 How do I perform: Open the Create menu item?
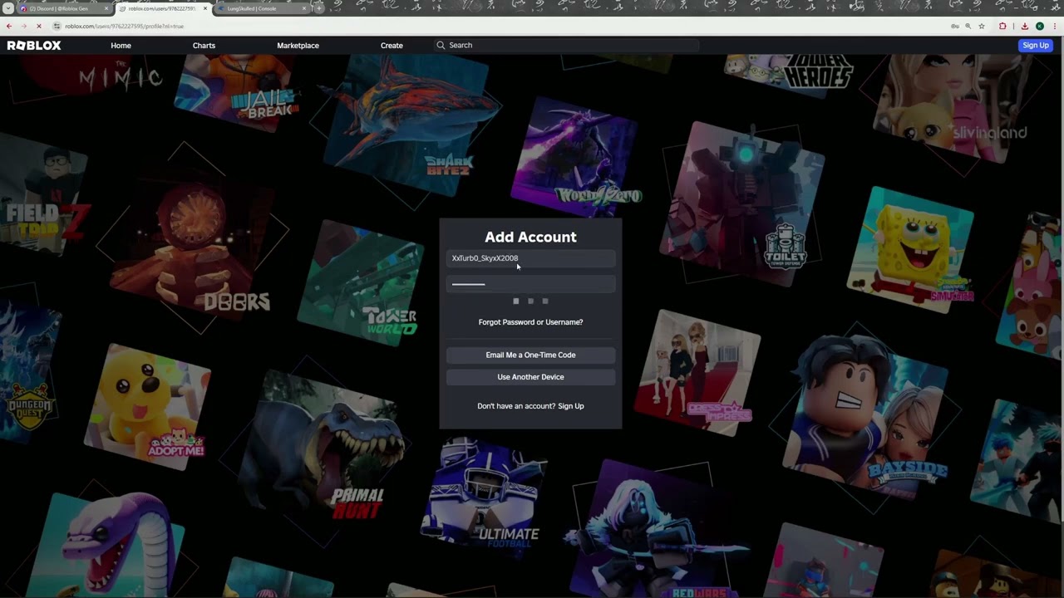click(392, 46)
